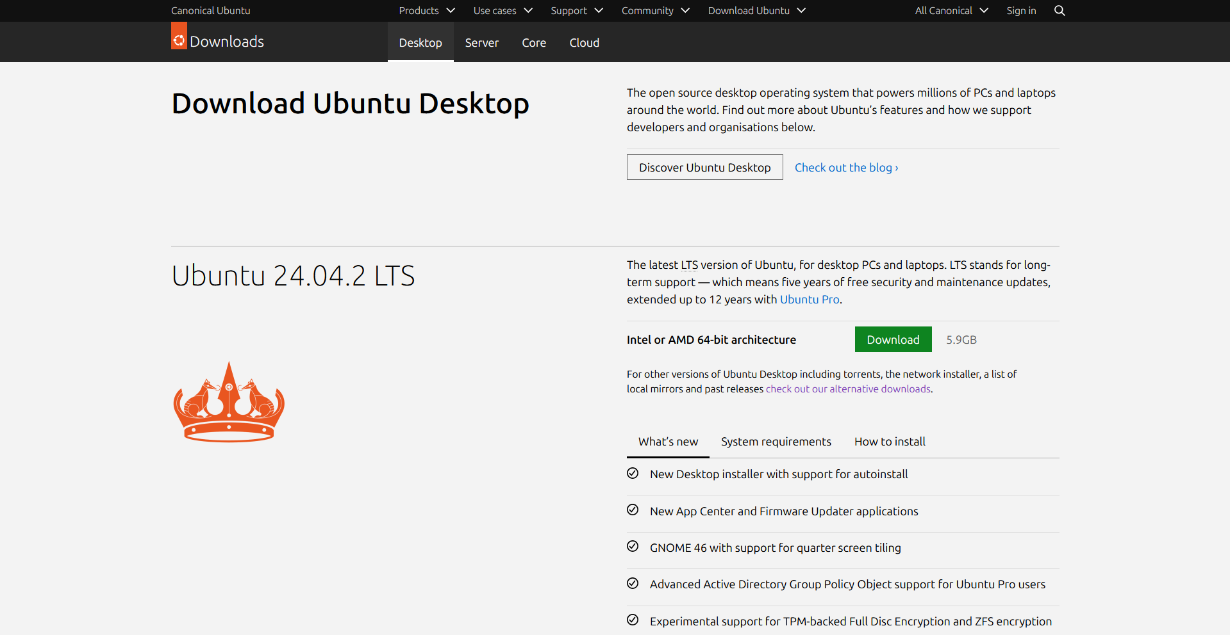Click the checkmark icon beside New Desktop installer
Screen dimensions: 1230x635
pyautogui.click(x=633, y=474)
